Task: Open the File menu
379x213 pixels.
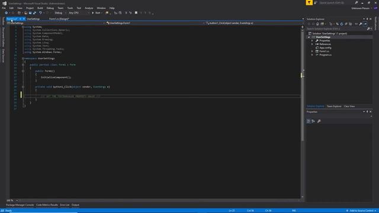Action: pos(4,8)
